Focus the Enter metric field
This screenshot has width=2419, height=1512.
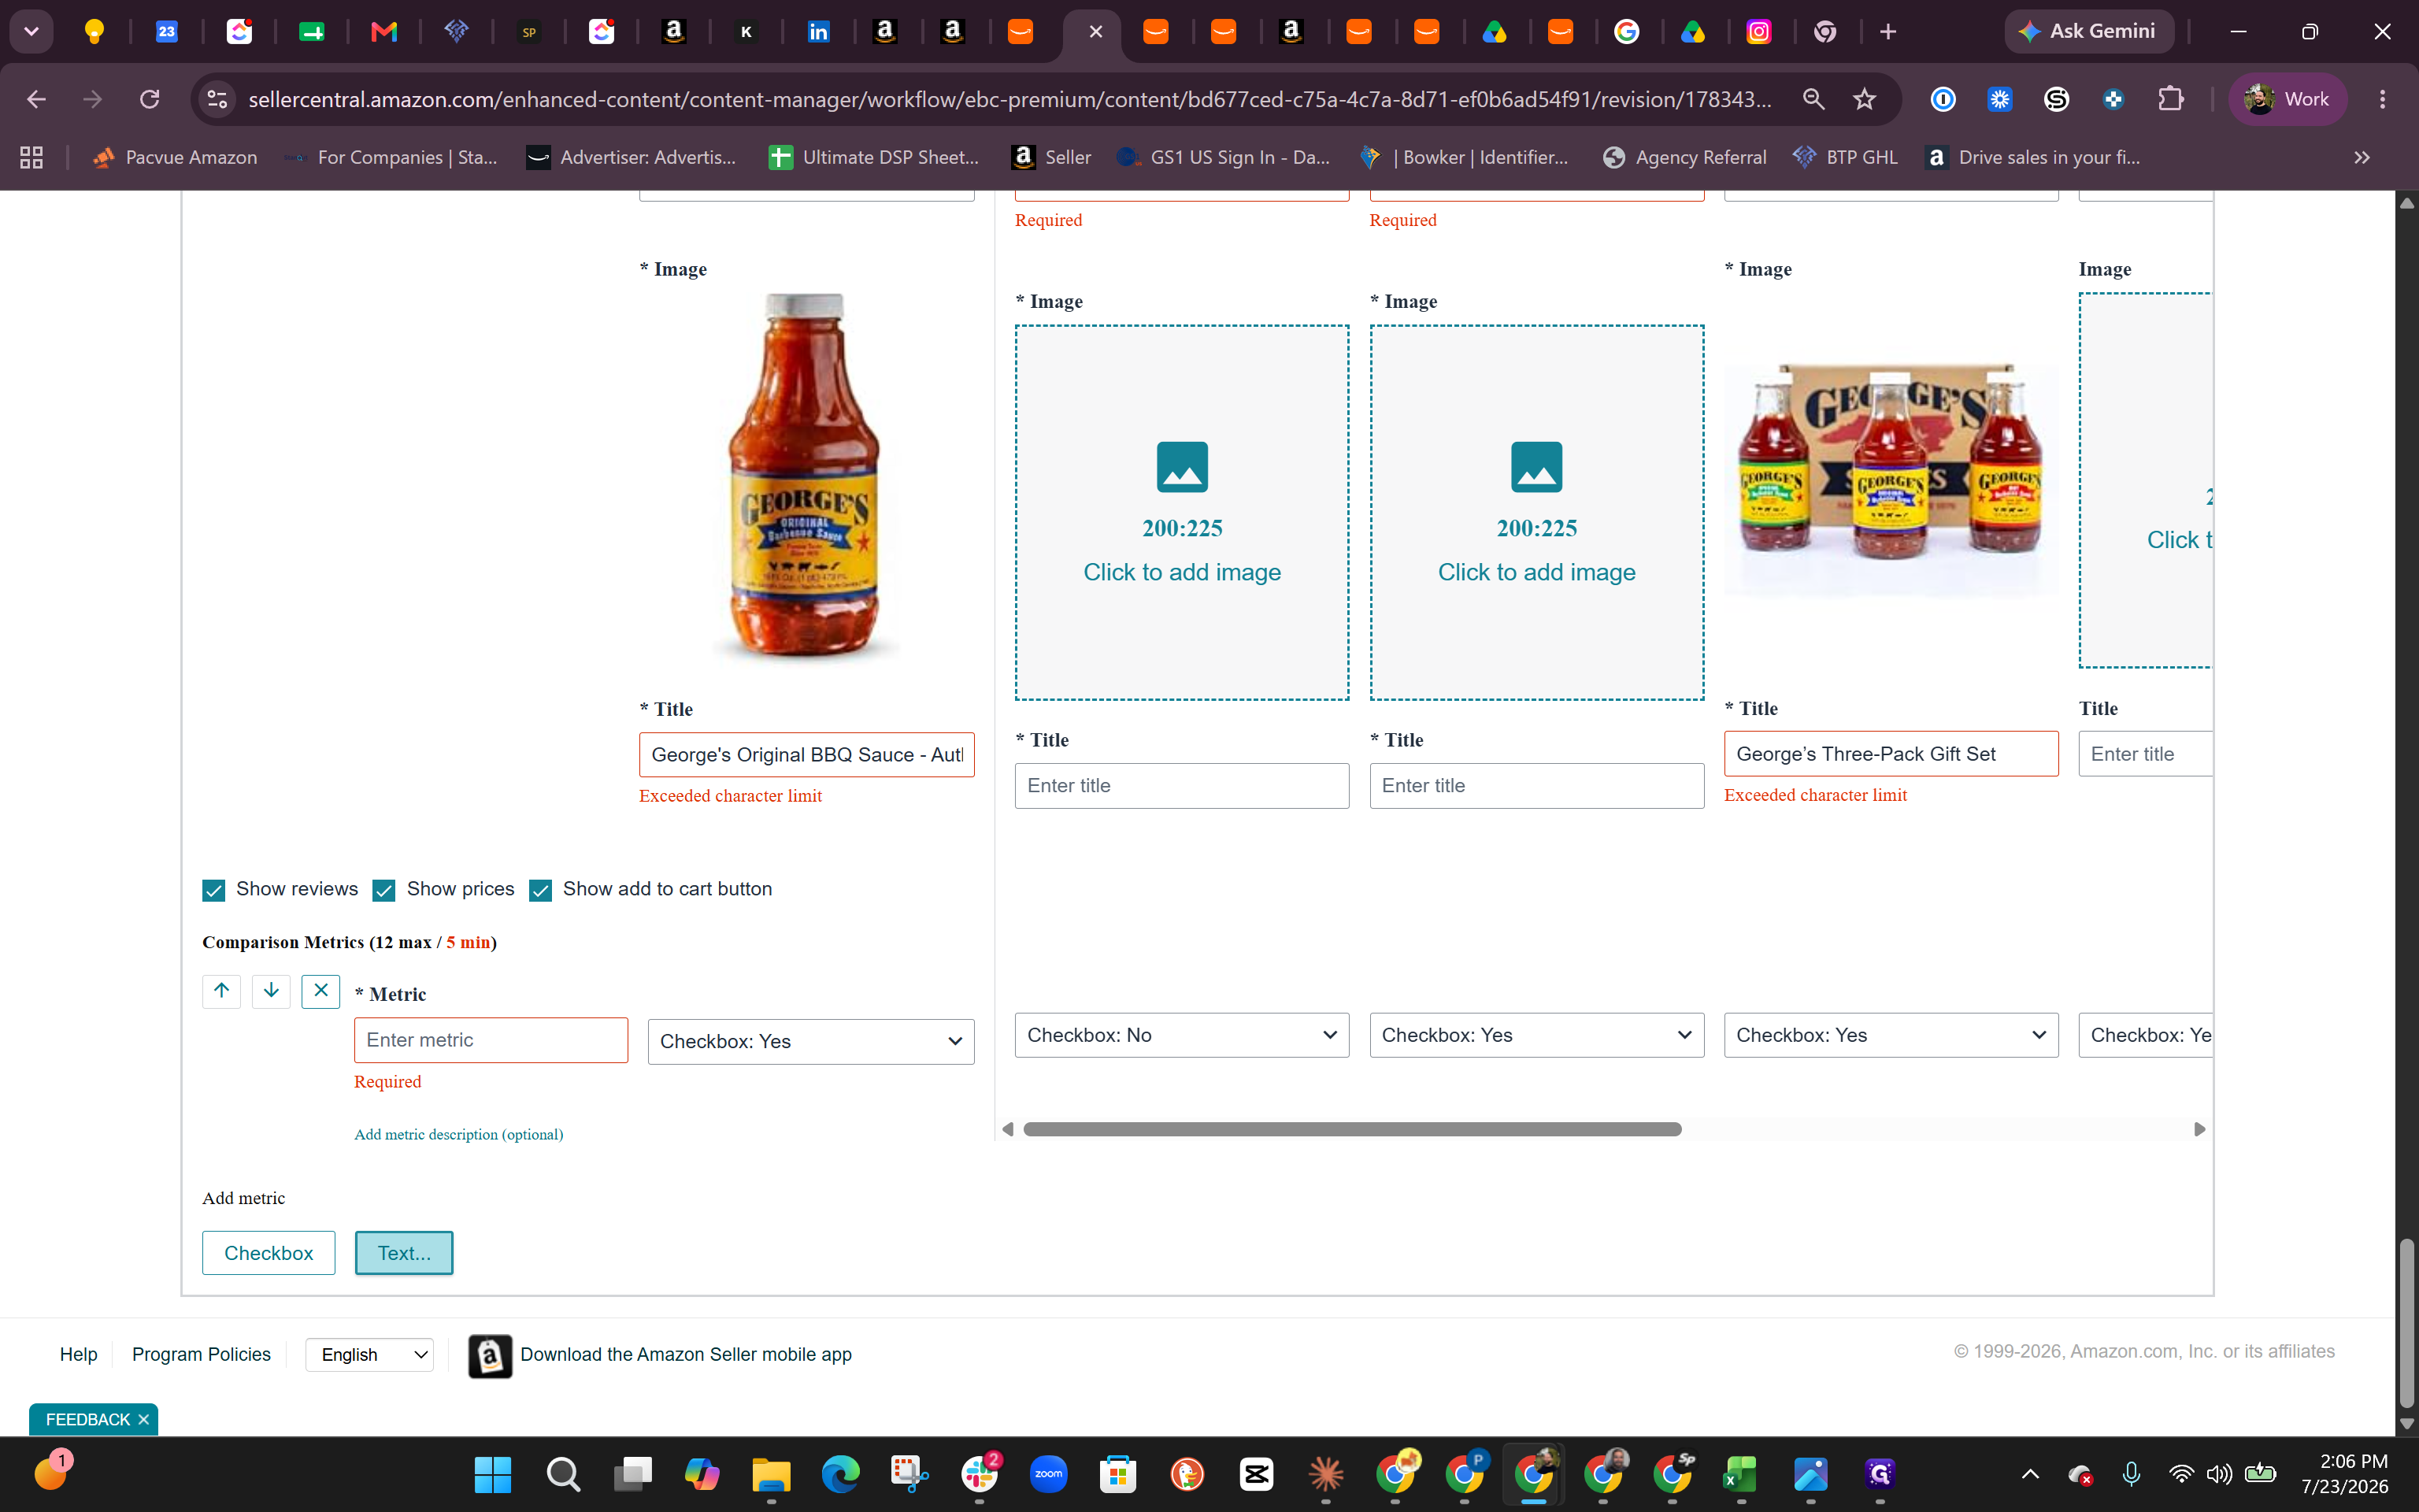click(491, 1040)
